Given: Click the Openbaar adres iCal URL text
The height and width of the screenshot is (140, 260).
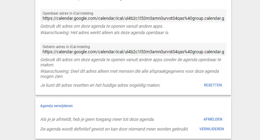Looking at the screenshot, I should 133,19.
